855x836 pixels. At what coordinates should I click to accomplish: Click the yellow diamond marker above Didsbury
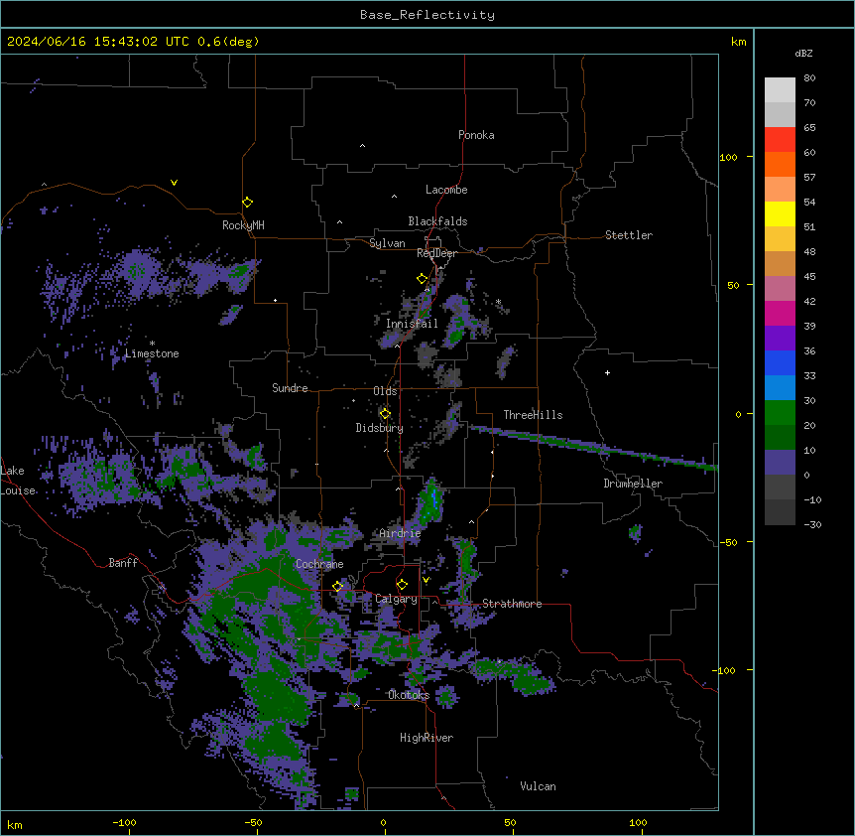click(x=385, y=414)
